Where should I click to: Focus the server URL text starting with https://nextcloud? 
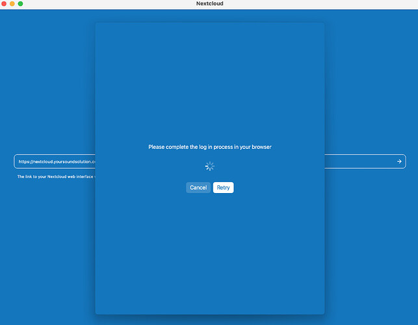(x=57, y=161)
